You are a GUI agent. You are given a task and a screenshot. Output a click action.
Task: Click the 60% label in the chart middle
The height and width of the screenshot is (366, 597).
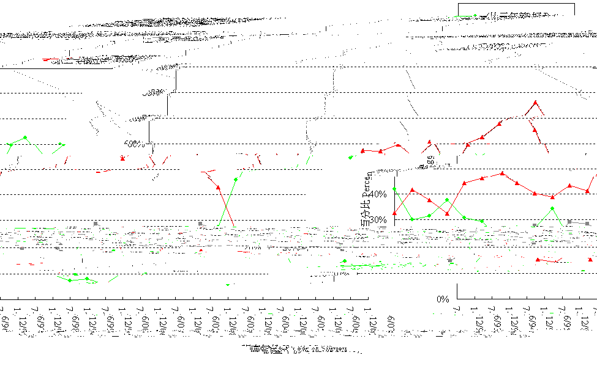133,144
